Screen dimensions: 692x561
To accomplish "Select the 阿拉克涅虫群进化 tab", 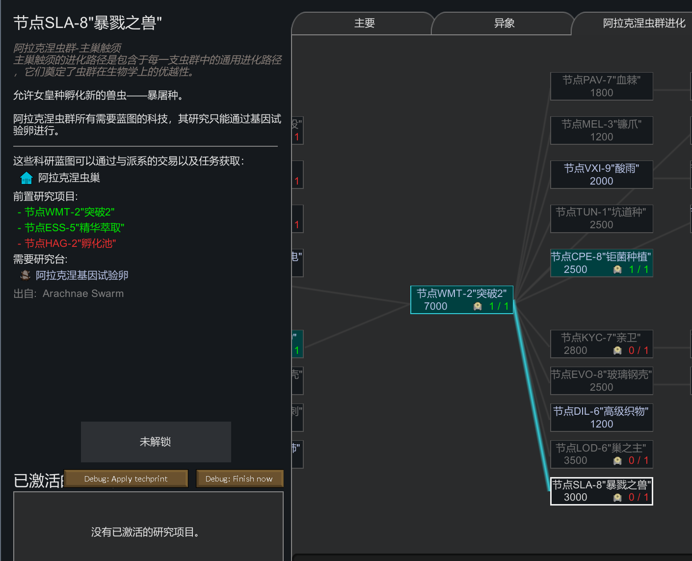I will pyautogui.click(x=643, y=23).
